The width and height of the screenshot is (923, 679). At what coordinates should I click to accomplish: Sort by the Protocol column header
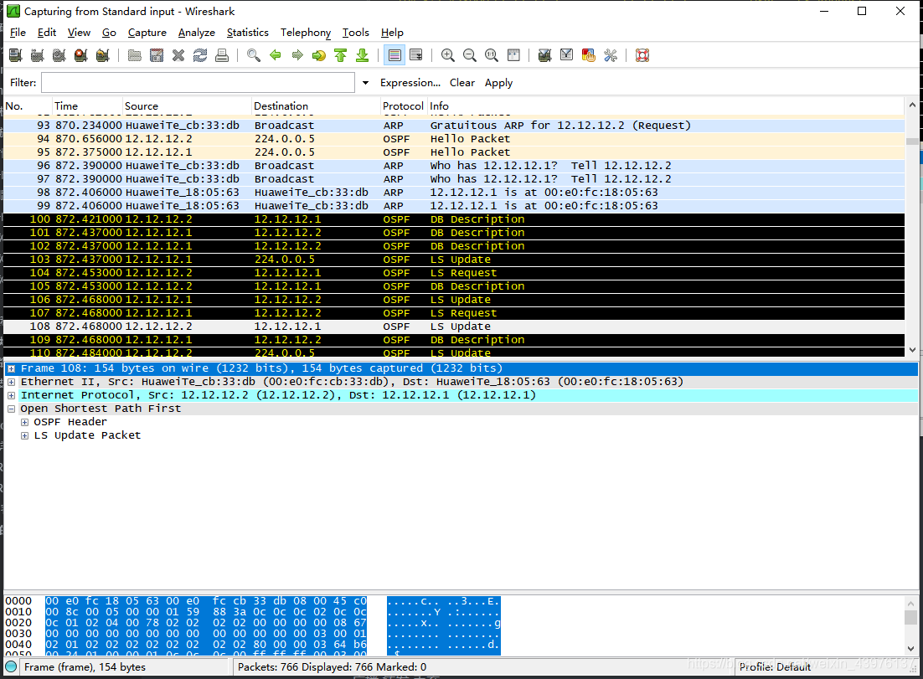[x=403, y=105]
